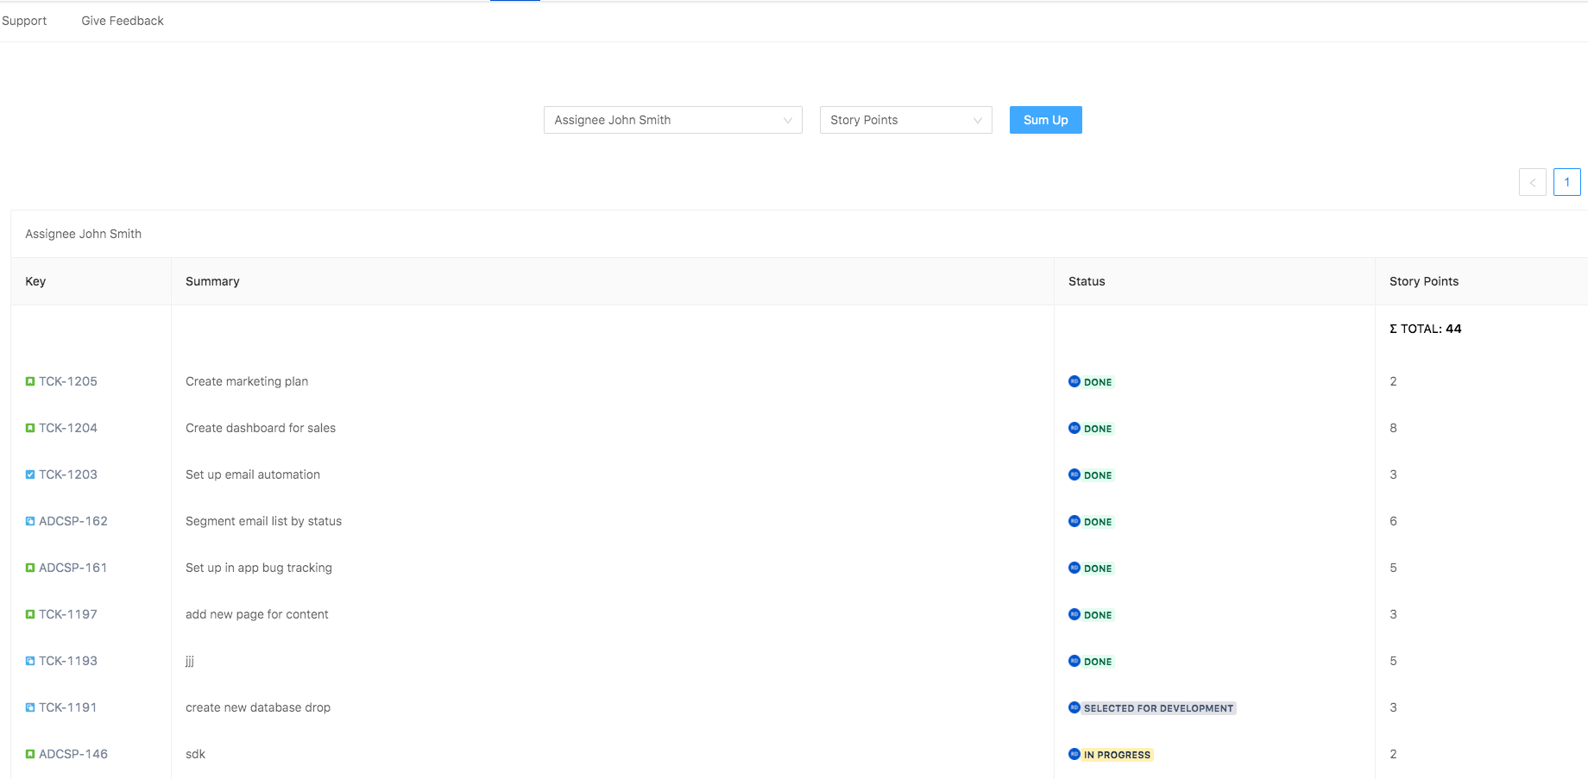Click the TCK-1197 issue type icon

point(30,614)
